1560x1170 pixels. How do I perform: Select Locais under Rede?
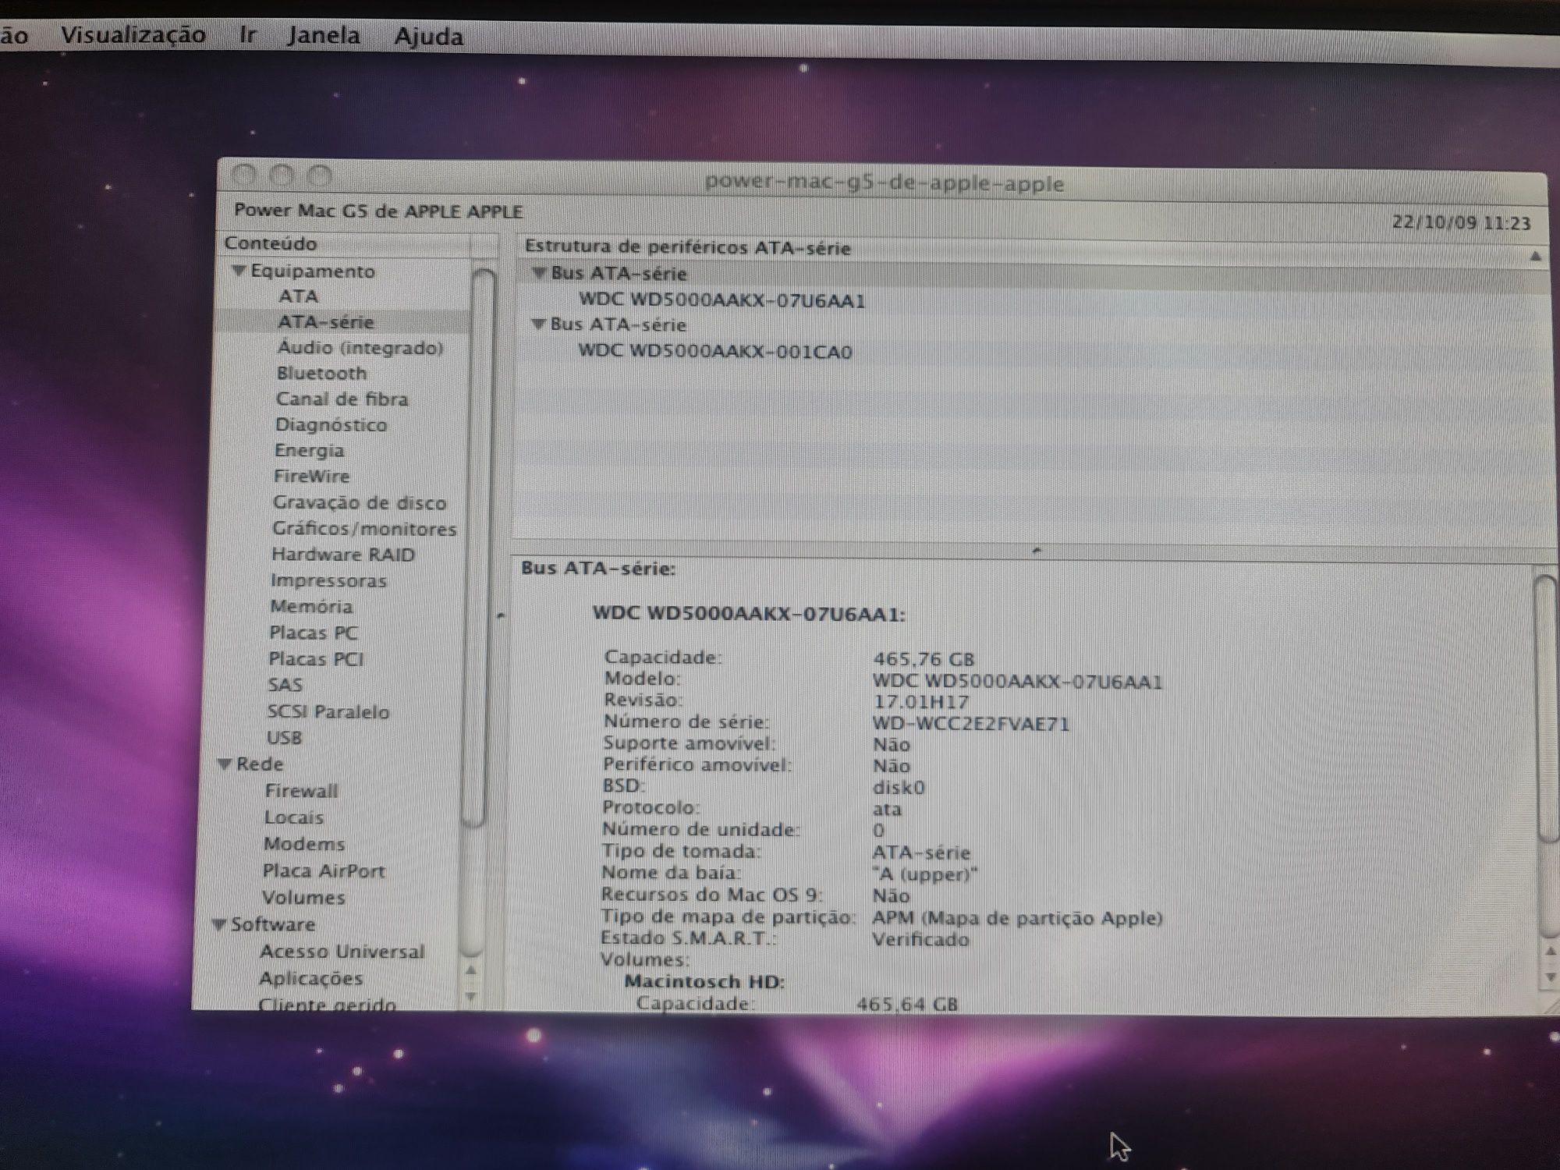tap(293, 817)
